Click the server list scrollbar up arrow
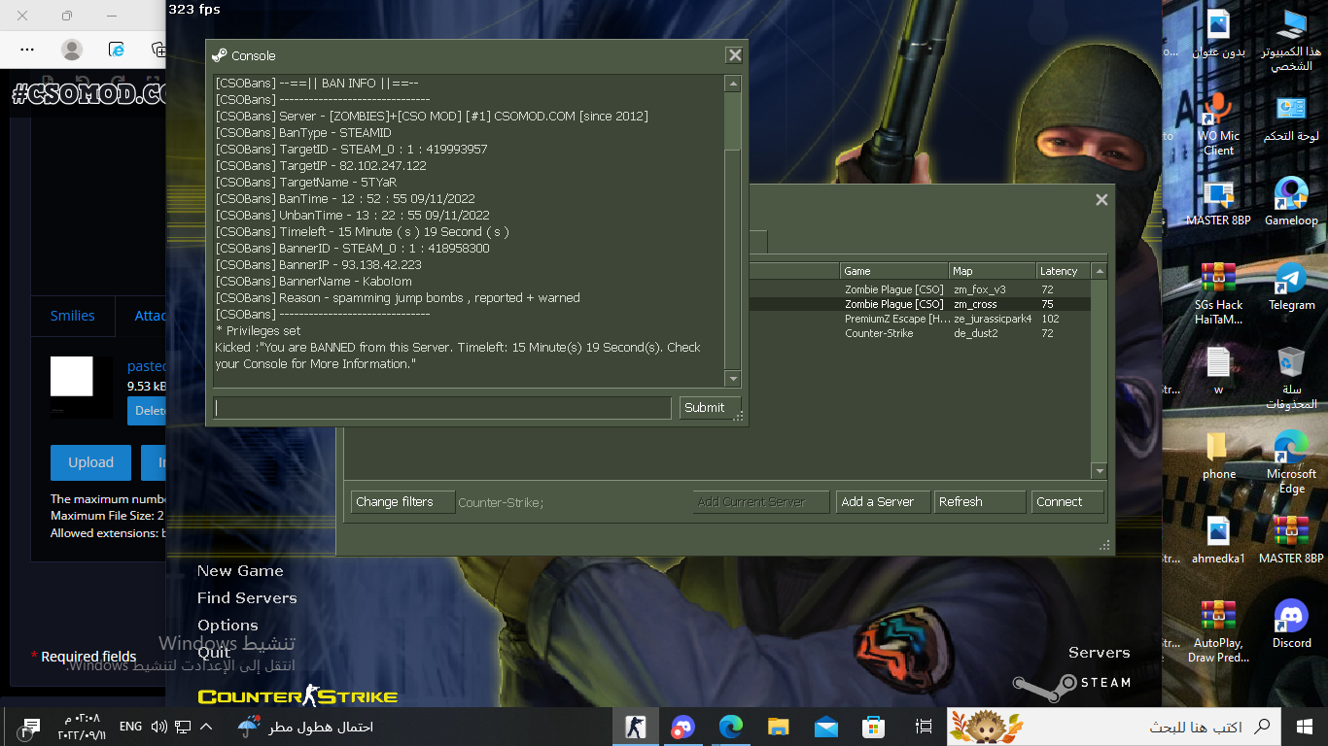This screenshot has width=1328, height=746. 1100,271
